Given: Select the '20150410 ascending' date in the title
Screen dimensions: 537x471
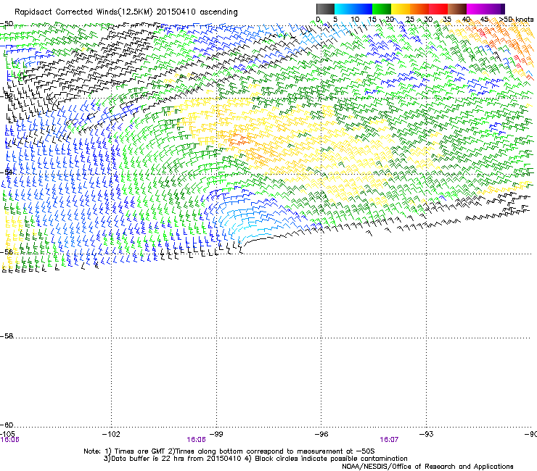Looking at the screenshot, I should point(197,12).
